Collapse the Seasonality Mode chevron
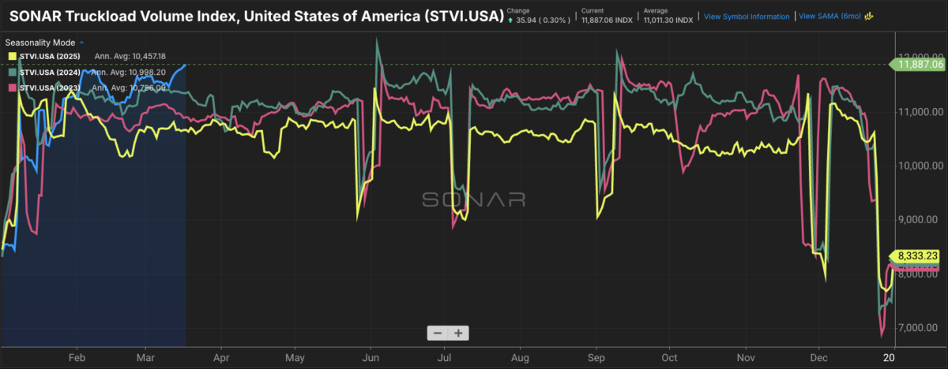 click(x=82, y=42)
